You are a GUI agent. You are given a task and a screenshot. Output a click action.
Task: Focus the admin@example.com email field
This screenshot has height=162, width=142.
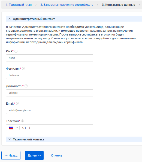[50, 110]
